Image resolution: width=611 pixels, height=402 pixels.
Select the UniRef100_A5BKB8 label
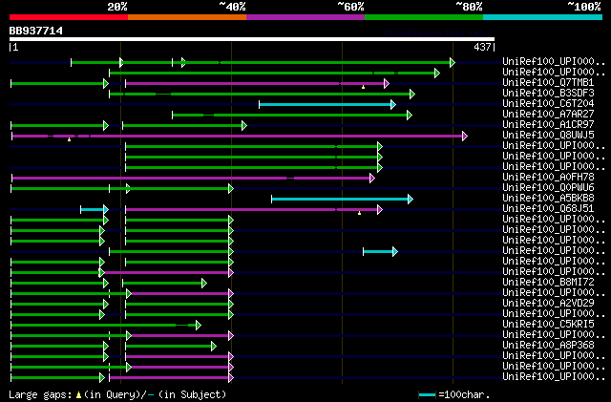click(x=548, y=199)
